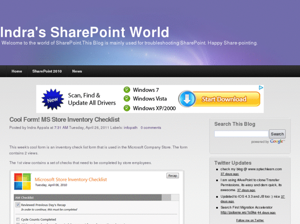Go to the News menu item
This screenshot has height=224, width=300.
pyautogui.click(x=77, y=71)
